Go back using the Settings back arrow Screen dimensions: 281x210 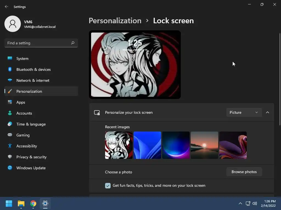tap(7, 7)
